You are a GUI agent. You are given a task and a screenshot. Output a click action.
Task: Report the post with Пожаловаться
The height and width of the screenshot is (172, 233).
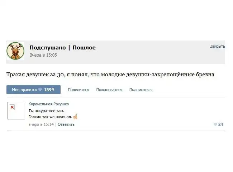(x=109, y=90)
